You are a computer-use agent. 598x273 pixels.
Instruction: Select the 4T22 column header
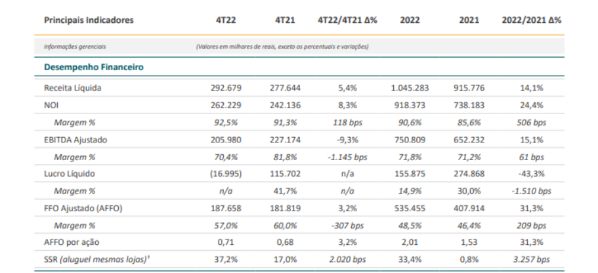click(x=225, y=20)
